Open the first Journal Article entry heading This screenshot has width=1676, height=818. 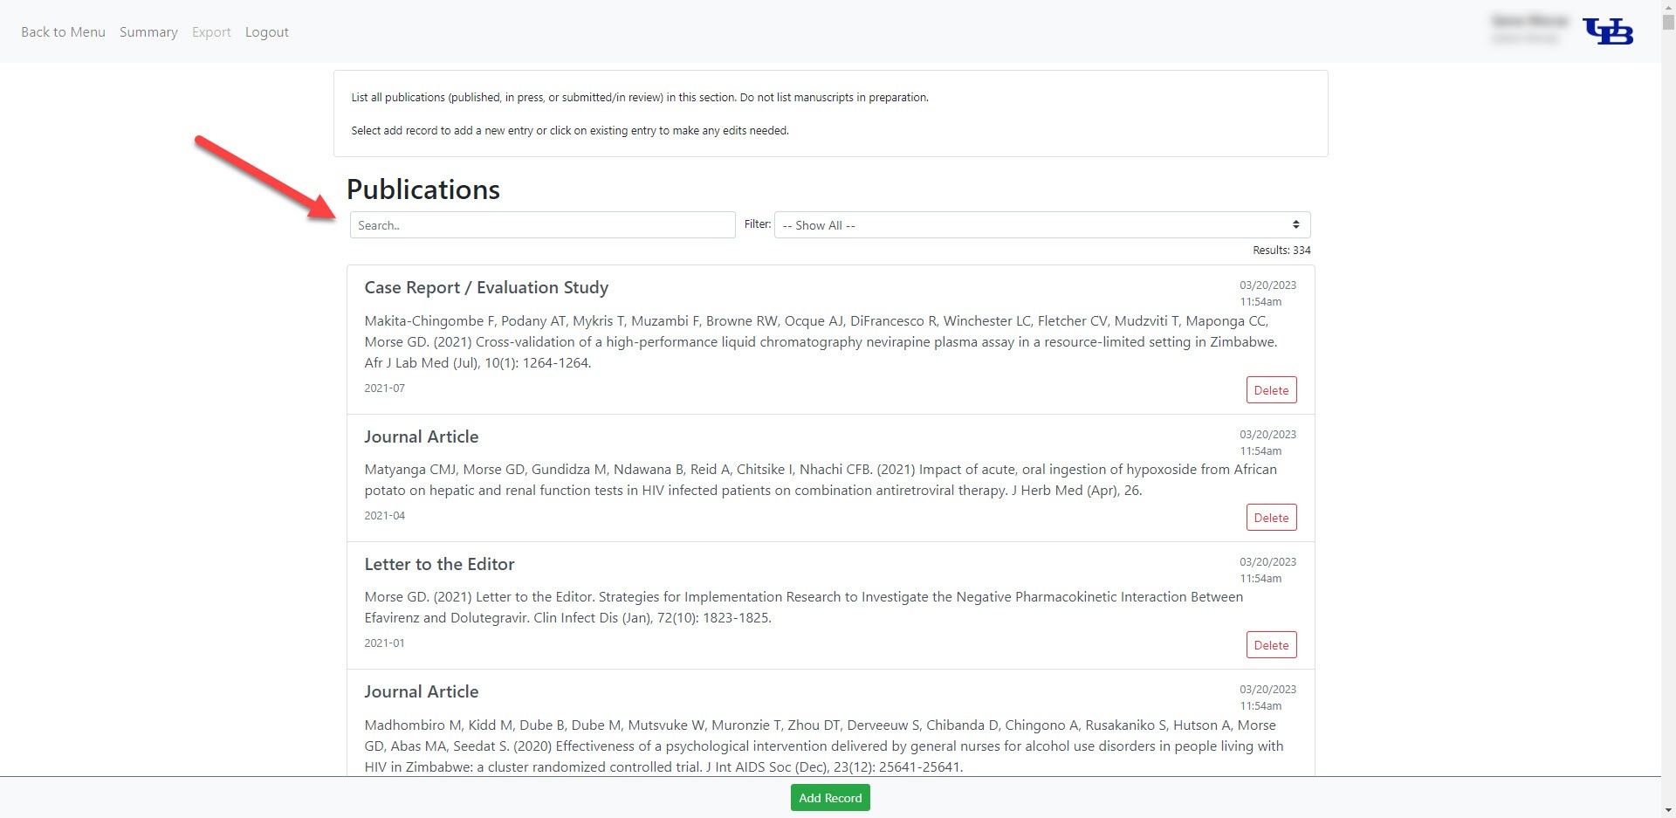click(422, 437)
